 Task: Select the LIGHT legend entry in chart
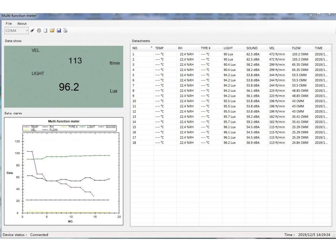(91, 127)
